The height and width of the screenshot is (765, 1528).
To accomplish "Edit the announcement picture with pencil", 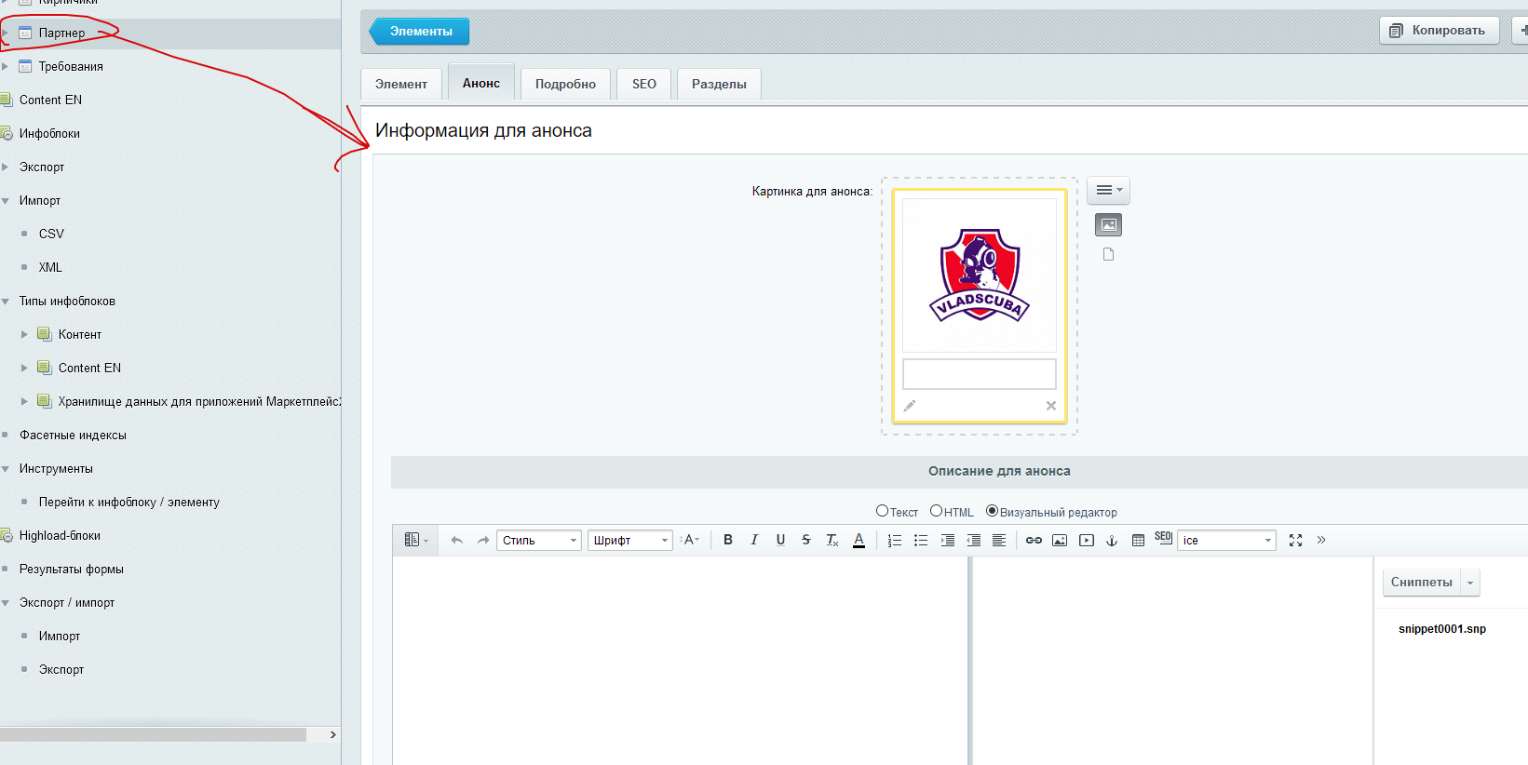I will pyautogui.click(x=910, y=406).
